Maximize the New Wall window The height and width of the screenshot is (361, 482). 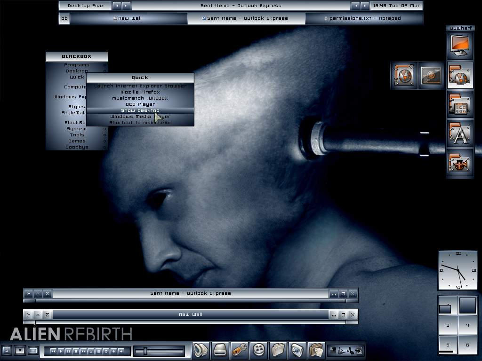pos(343,314)
